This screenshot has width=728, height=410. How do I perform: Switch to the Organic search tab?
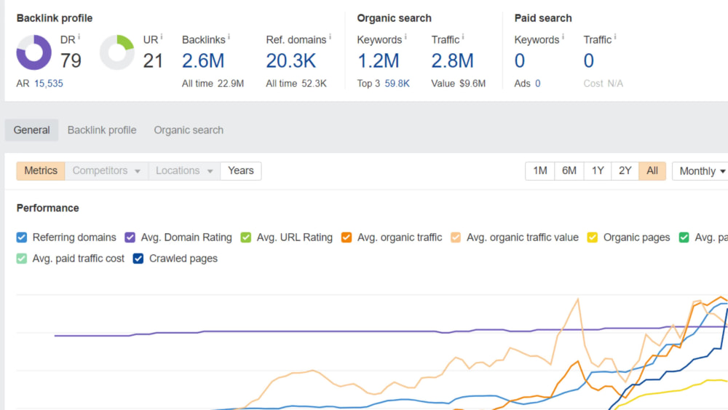point(189,130)
